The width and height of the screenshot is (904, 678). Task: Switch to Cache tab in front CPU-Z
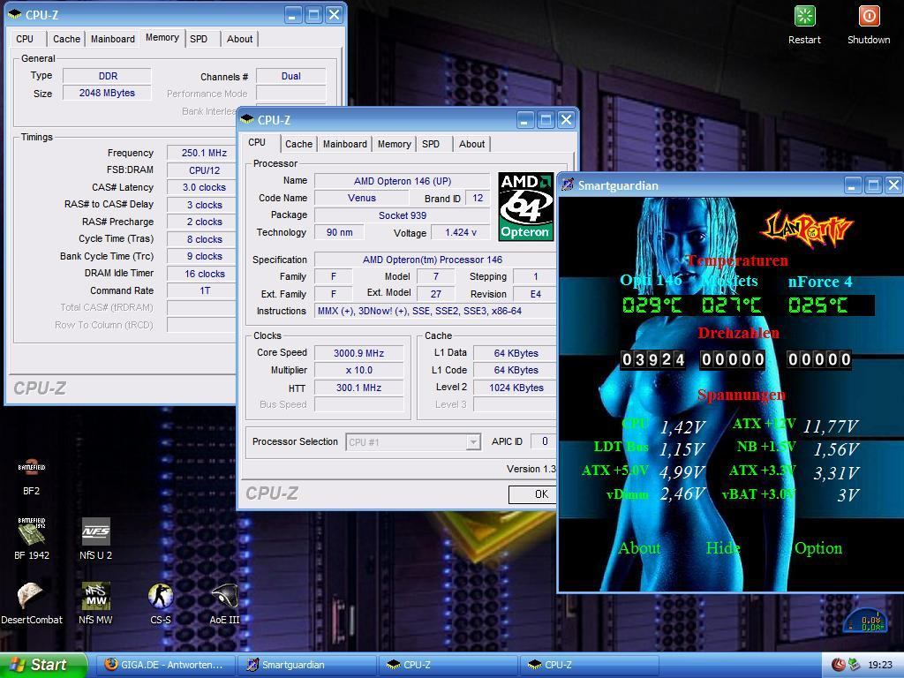pos(298,144)
